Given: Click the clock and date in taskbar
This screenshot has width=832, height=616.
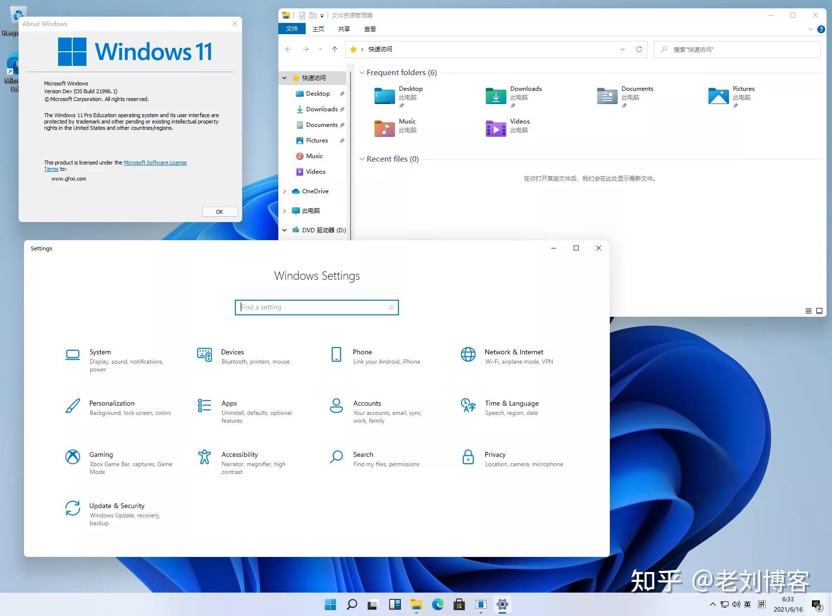Looking at the screenshot, I should [788, 605].
